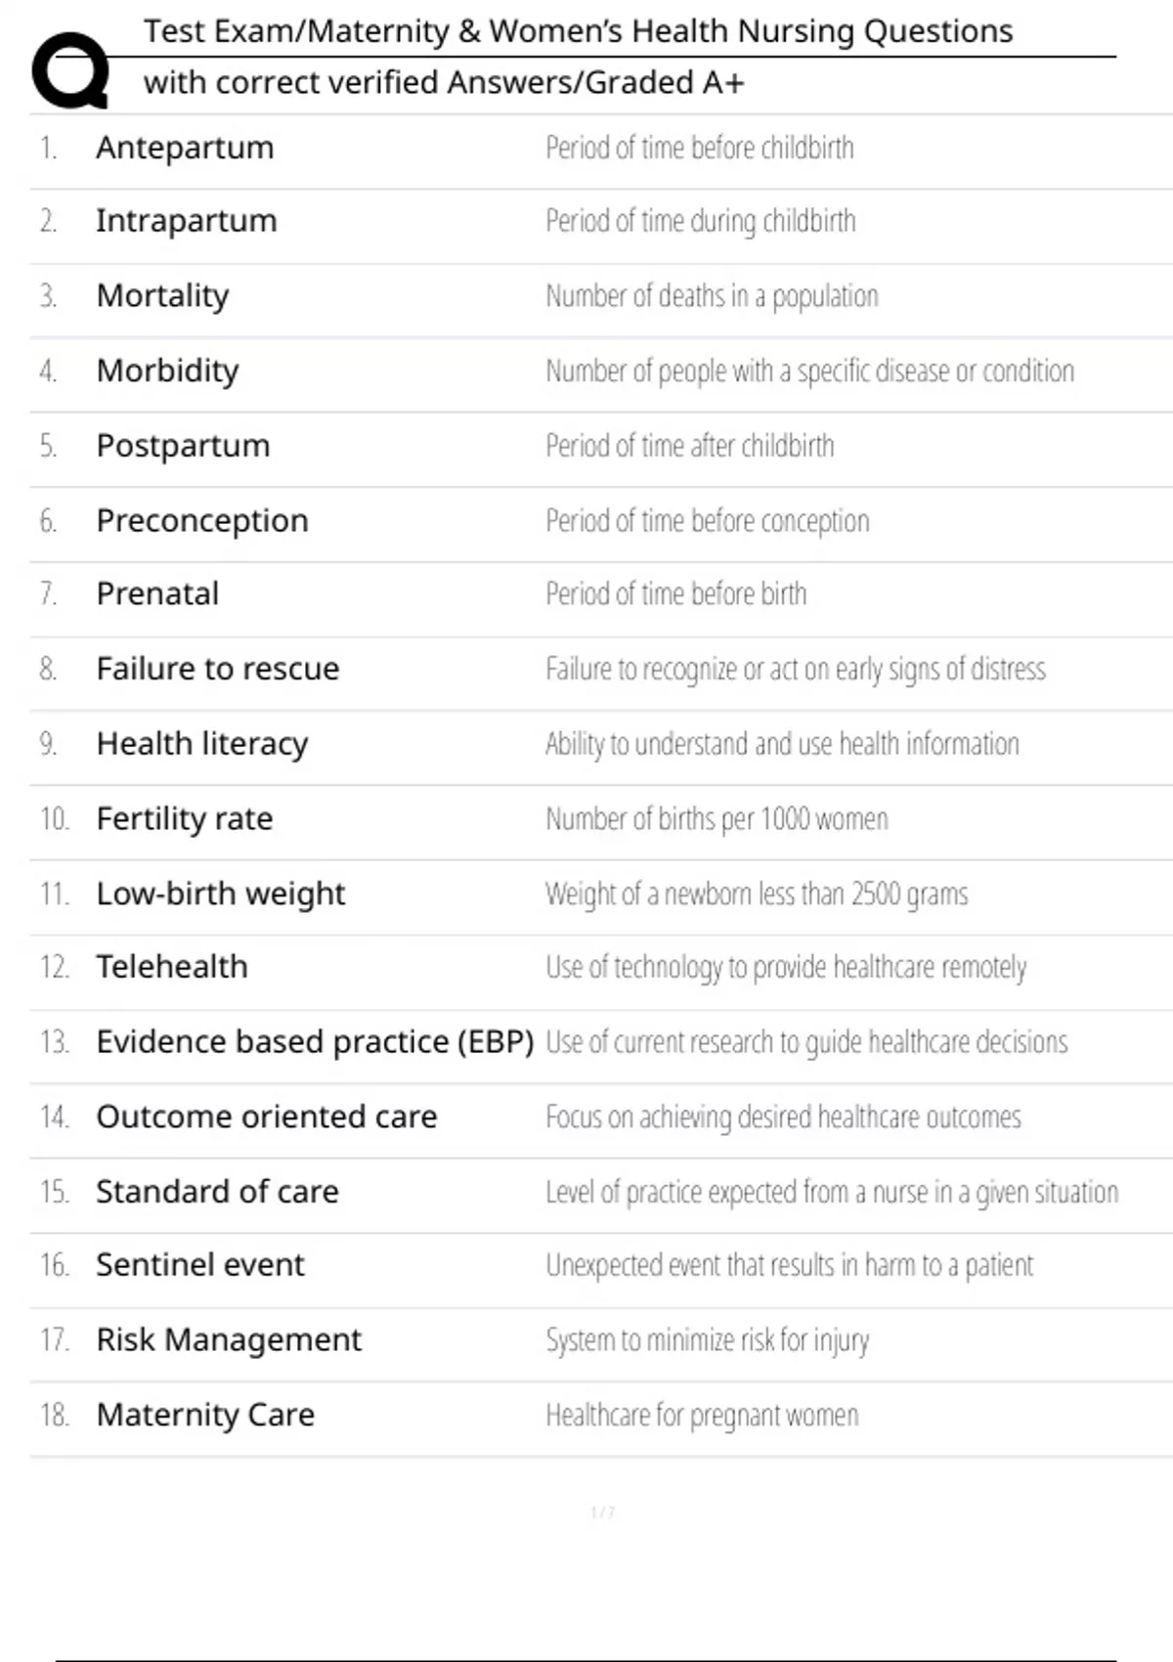Click the Intrapartum term
The image size is (1173, 1662).
(186, 221)
